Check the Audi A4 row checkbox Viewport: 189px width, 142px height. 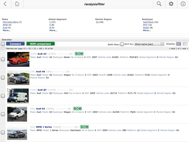coord(3,59)
